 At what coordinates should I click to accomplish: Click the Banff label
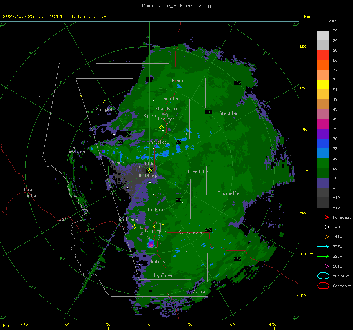pyautogui.click(x=65, y=219)
